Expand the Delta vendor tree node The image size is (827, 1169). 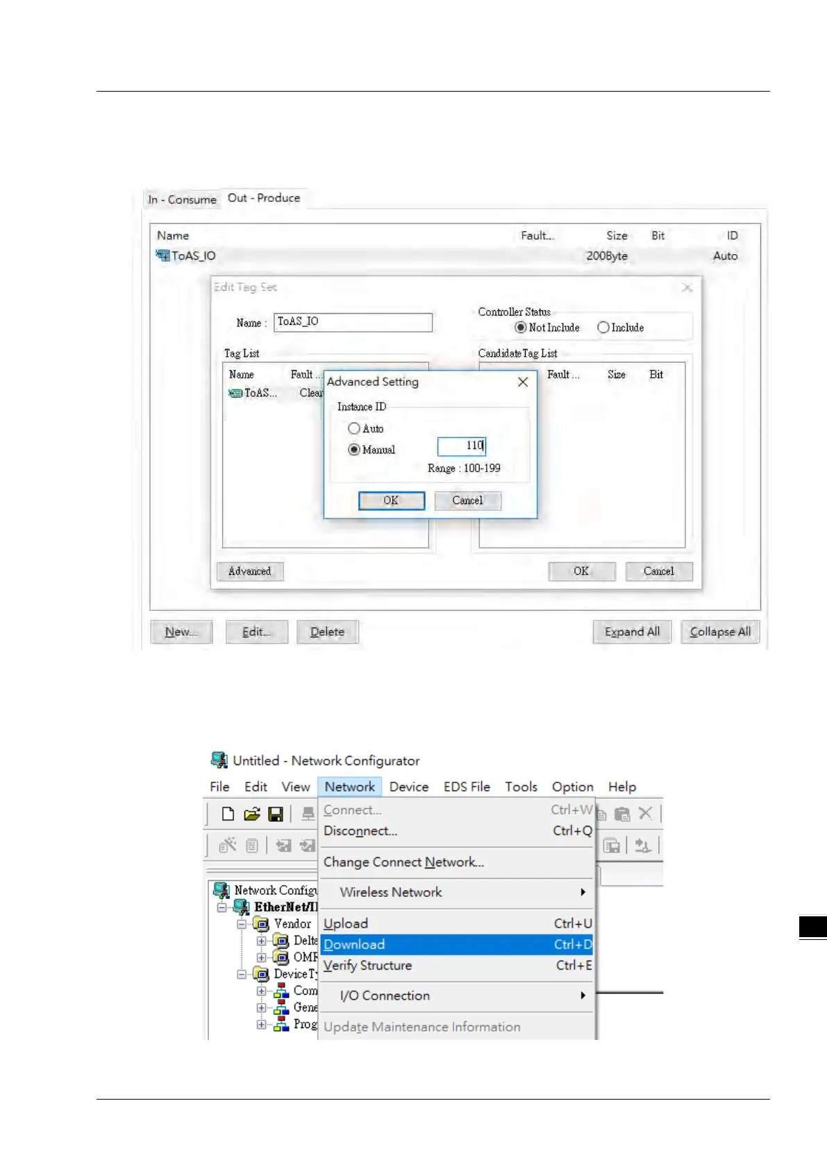click(261, 941)
